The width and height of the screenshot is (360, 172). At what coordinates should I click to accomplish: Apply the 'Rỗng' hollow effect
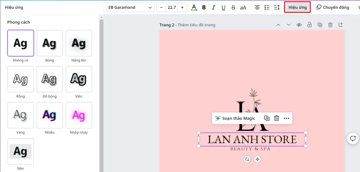(21, 79)
